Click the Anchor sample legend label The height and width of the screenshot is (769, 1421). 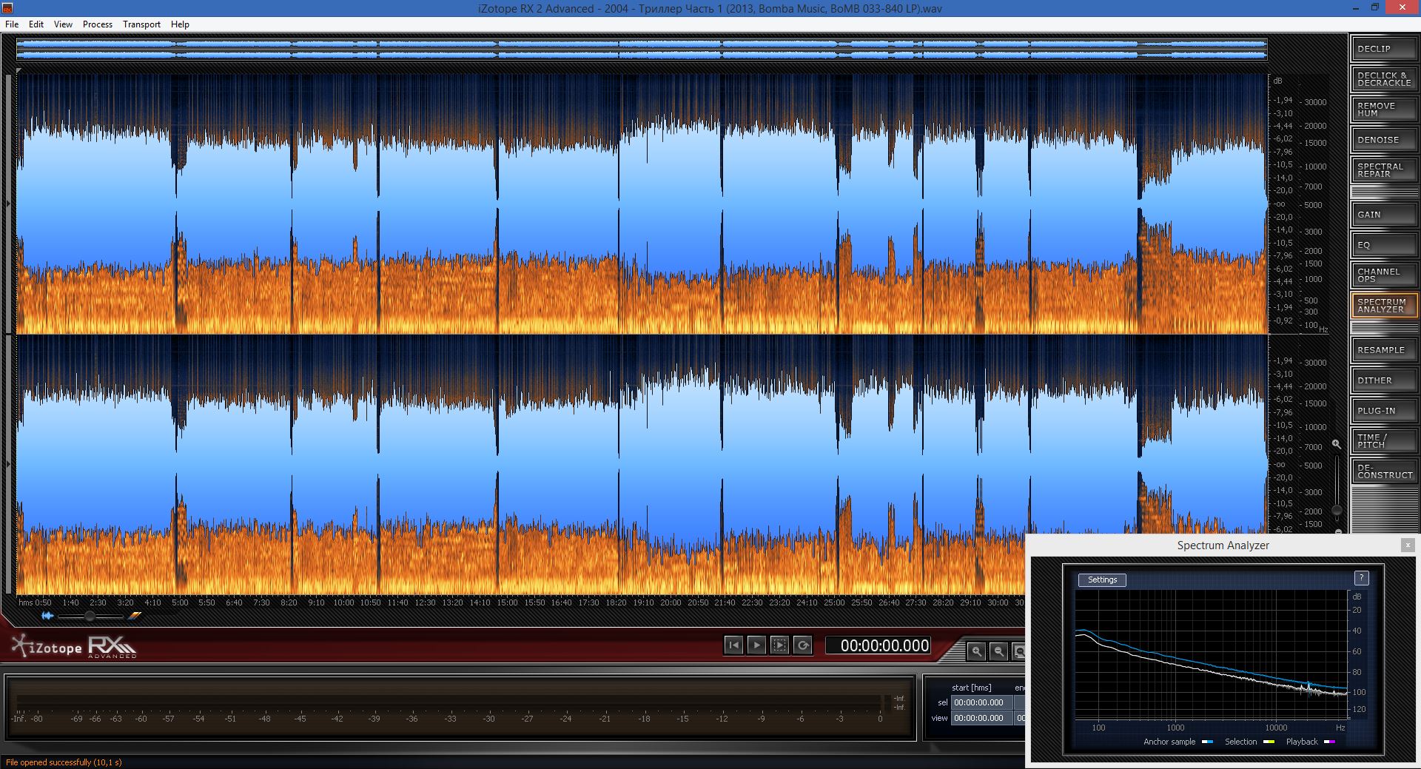(1169, 742)
